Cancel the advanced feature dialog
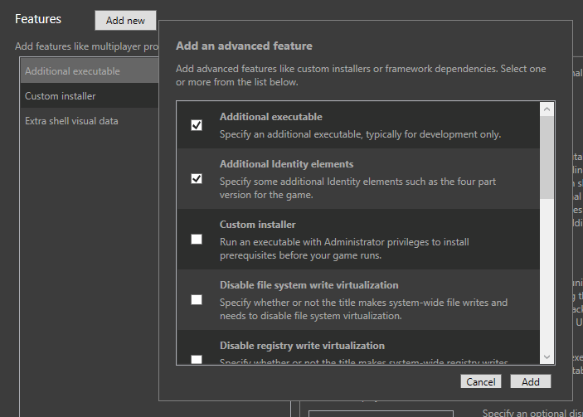The width and height of the screenshot is (583, 417). pyautogui.click(x=481, y=381)
